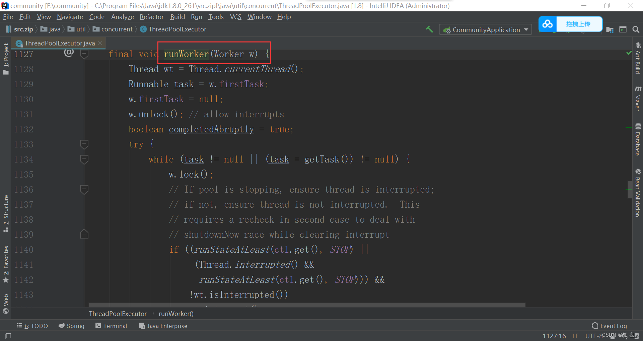643x341 pixels.
Task: Click line number 1140 in gutter
Action: [24, 250]
